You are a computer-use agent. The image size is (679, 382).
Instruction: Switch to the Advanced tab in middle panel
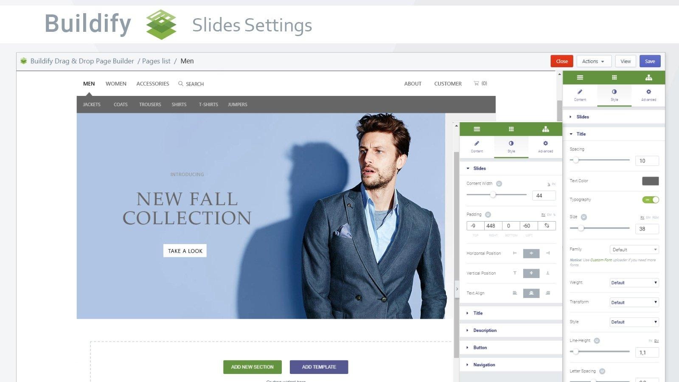pyautogui.click(x=545, y=146)
